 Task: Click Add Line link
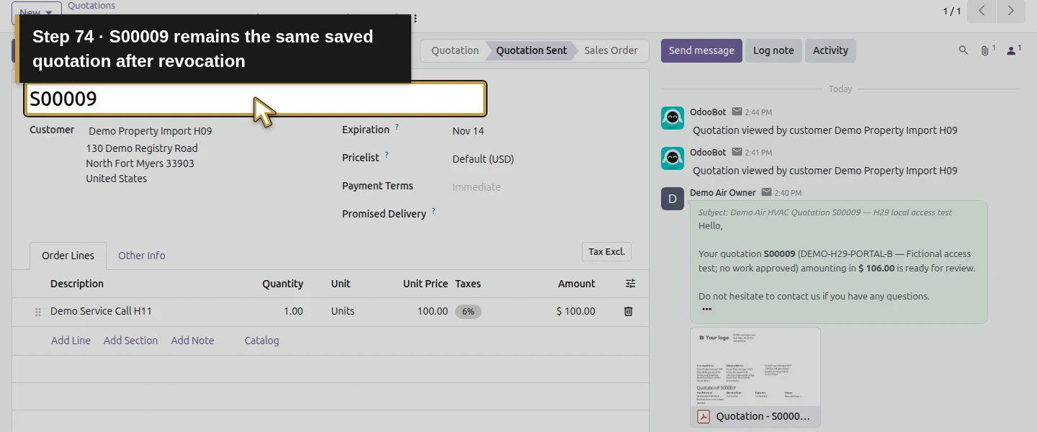click(x=71, y=341)
